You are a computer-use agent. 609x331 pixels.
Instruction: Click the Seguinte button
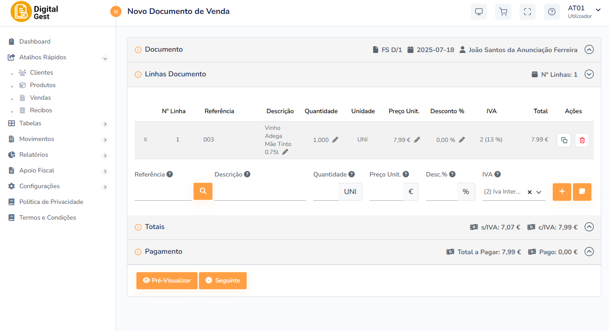pos(222,281)
